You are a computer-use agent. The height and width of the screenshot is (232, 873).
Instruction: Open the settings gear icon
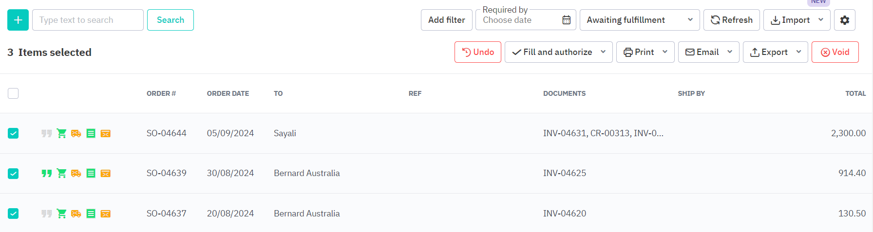[844, 20]
